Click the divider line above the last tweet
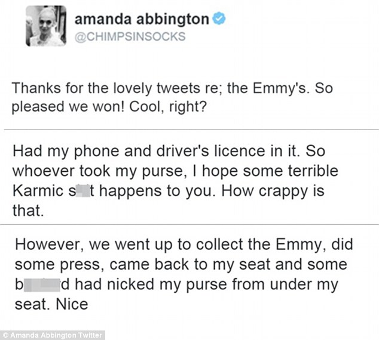The image size is (379, 340). tap(189, 224)
